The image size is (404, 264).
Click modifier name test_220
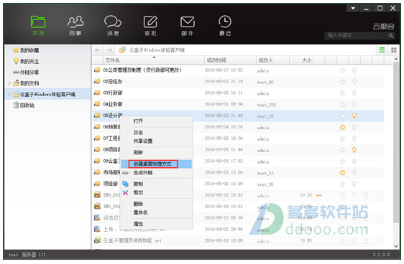267,105
